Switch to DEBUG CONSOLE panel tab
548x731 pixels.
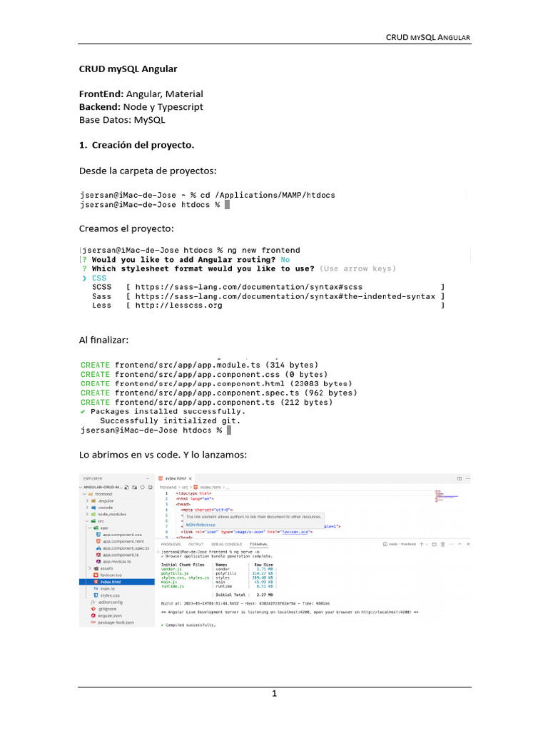tap(226, 544)
